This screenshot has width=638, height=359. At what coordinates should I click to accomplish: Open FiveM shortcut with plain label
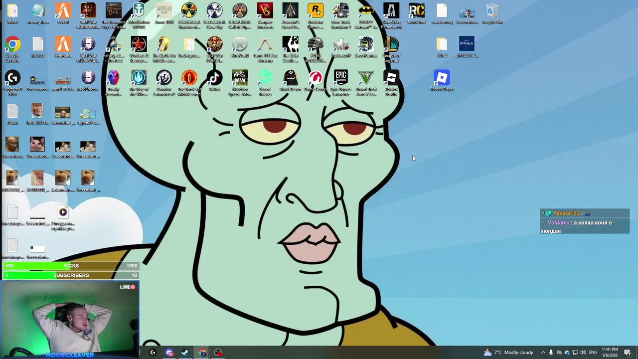(63, 14)
